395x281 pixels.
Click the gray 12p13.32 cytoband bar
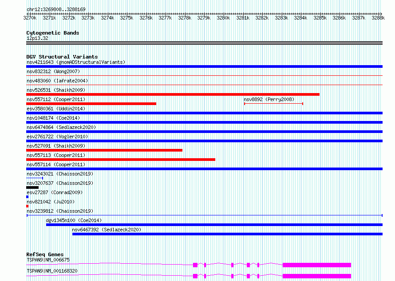204,43
